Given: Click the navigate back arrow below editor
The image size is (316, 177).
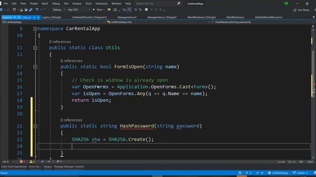Looking at the screenshot, I should [42, 162].
